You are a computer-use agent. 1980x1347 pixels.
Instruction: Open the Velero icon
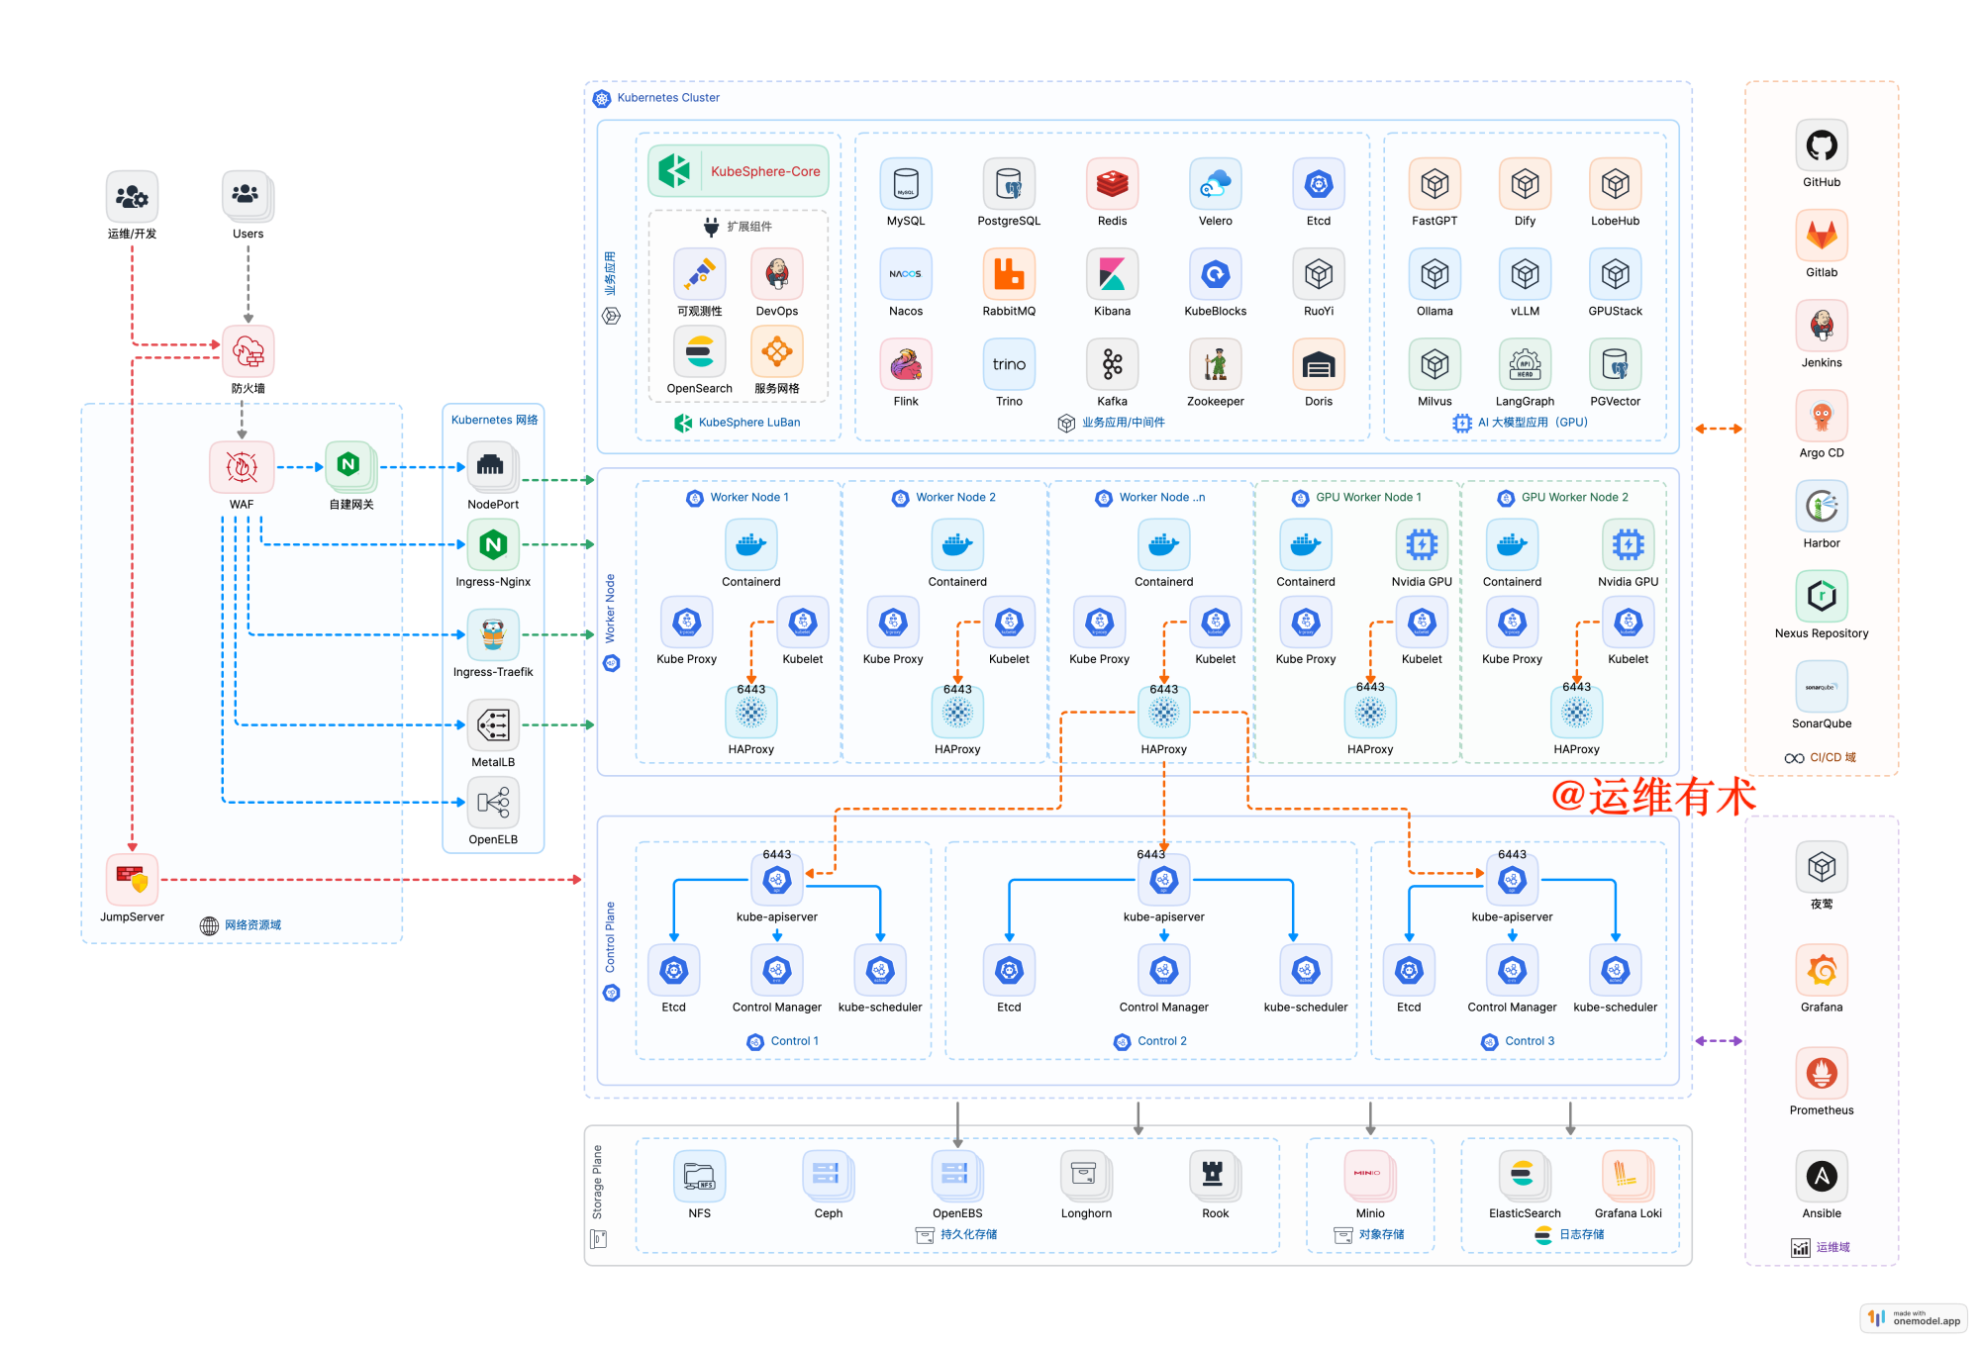[x=1215, y=184]
